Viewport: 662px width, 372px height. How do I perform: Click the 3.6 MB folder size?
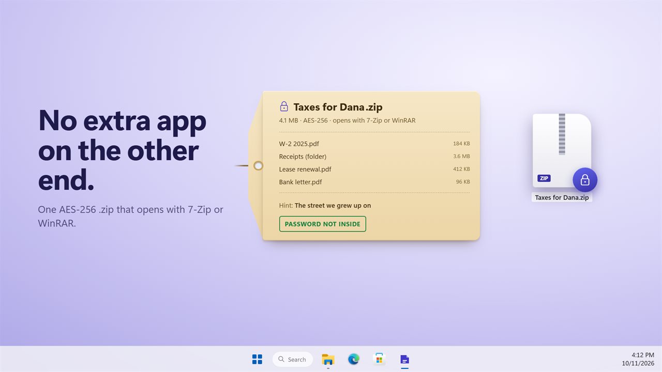pos(461,157)
